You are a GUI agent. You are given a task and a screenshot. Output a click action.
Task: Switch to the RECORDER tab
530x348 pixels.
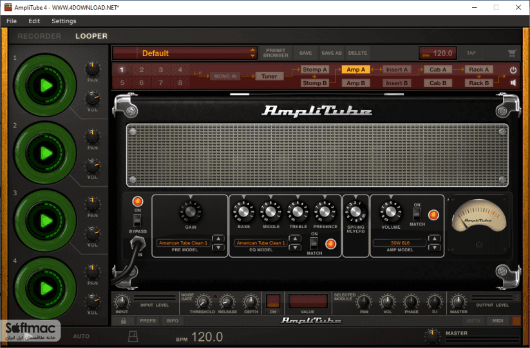(39, 36)
